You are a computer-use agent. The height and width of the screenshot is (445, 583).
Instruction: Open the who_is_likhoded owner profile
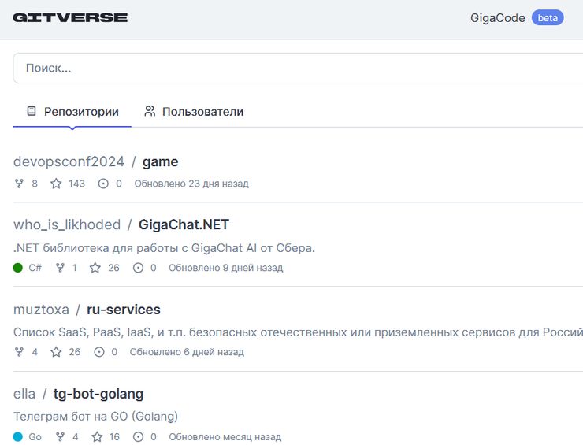coord(67,224)
